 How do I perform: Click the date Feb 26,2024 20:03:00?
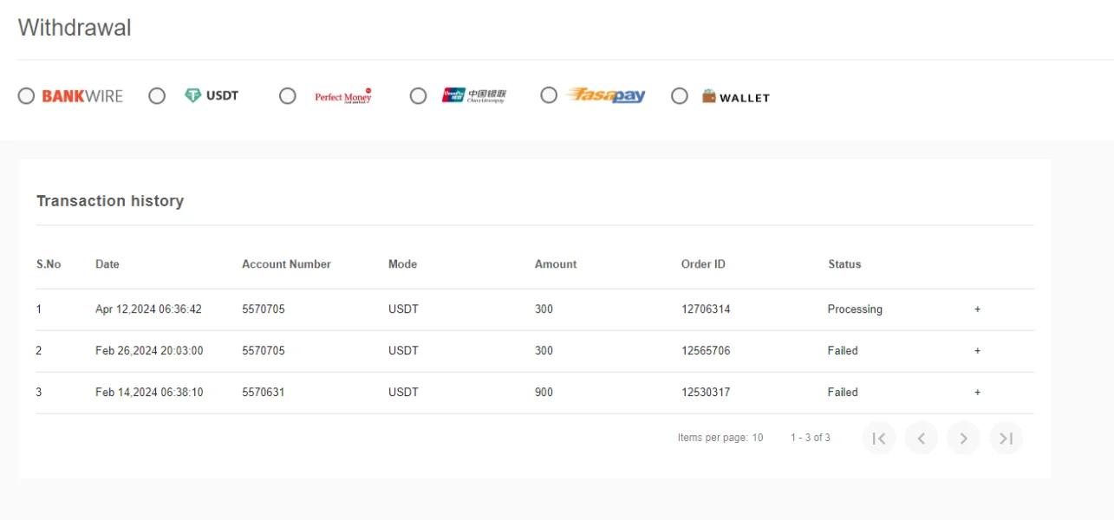coord(149,351)
